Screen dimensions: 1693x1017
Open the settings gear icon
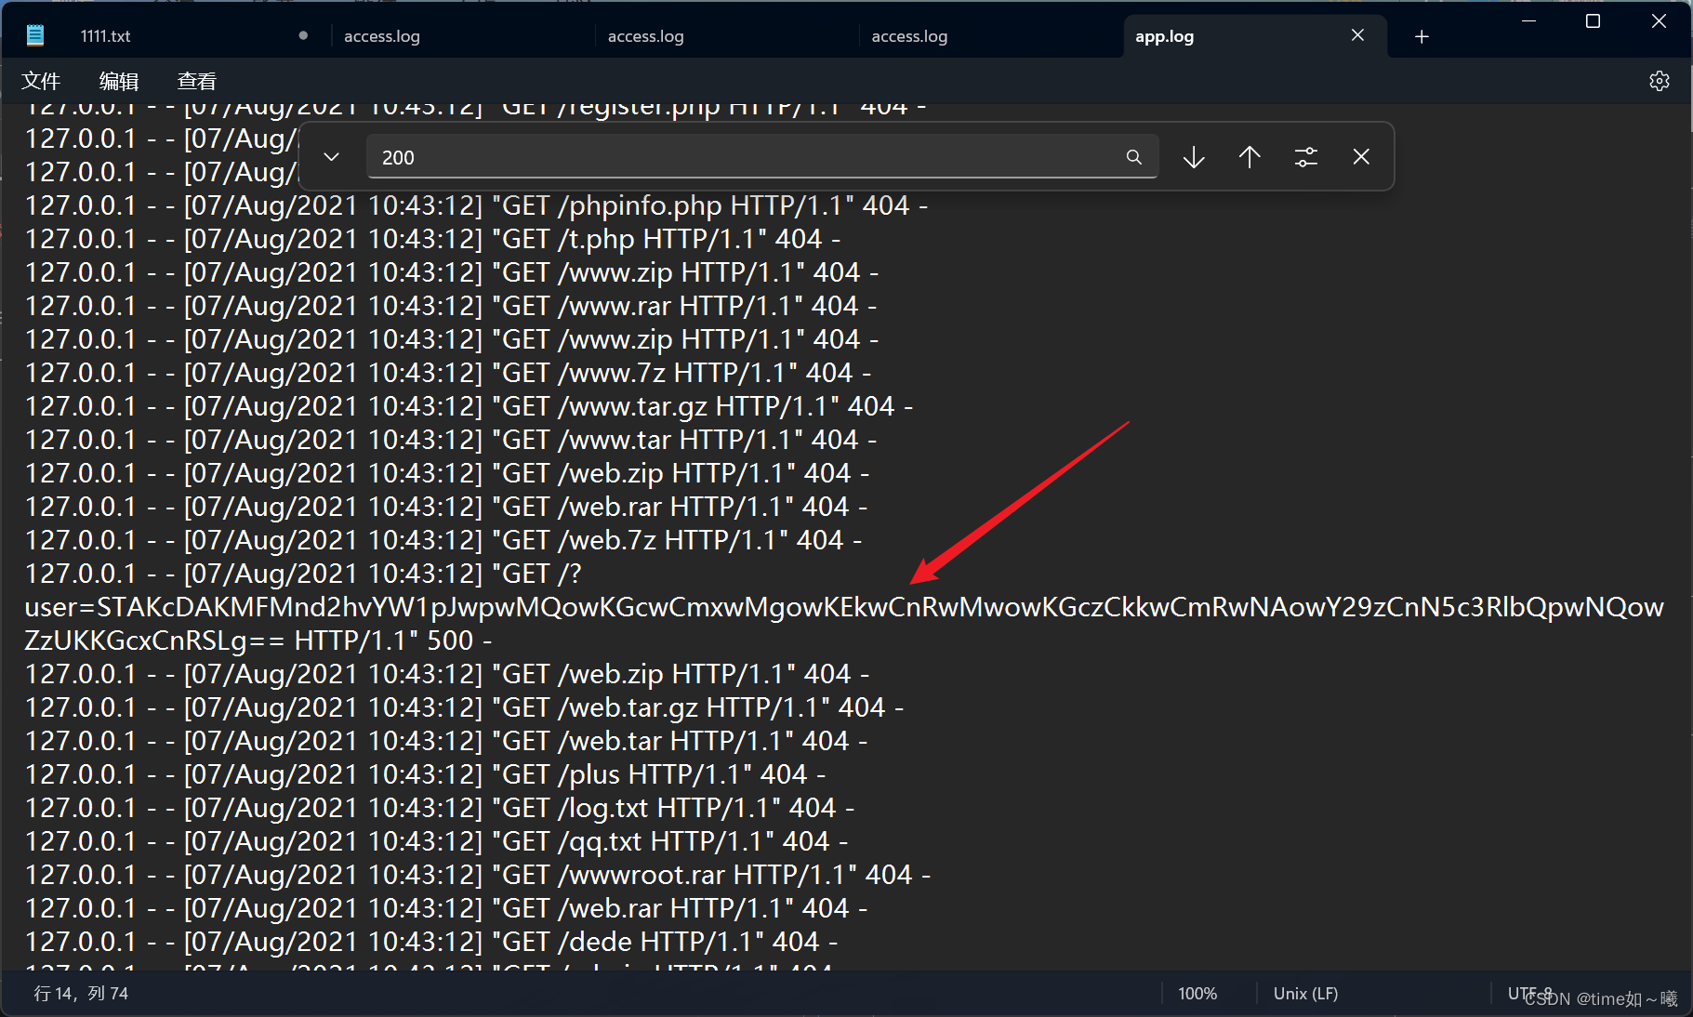pos(1660,81)
